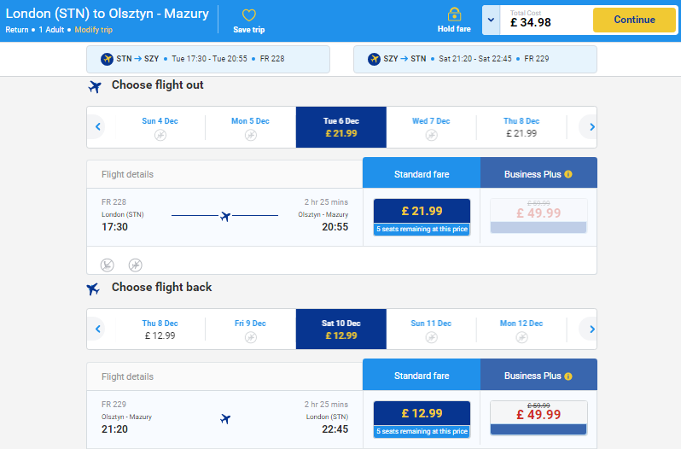Expand the Total Cost breakdown dropdown arrow

point(491,20)
